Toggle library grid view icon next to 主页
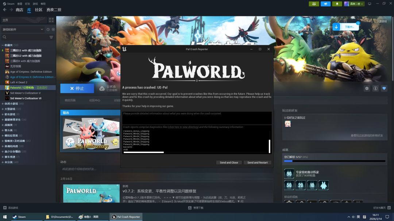Viewport: 394px width, 221px height. [x=51, y=20]
